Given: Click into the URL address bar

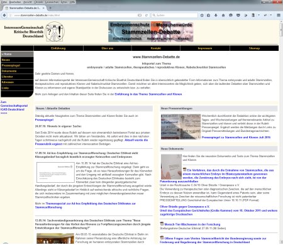Looking at the screenshot, I should pyautogui.click(x=74, y=15).
